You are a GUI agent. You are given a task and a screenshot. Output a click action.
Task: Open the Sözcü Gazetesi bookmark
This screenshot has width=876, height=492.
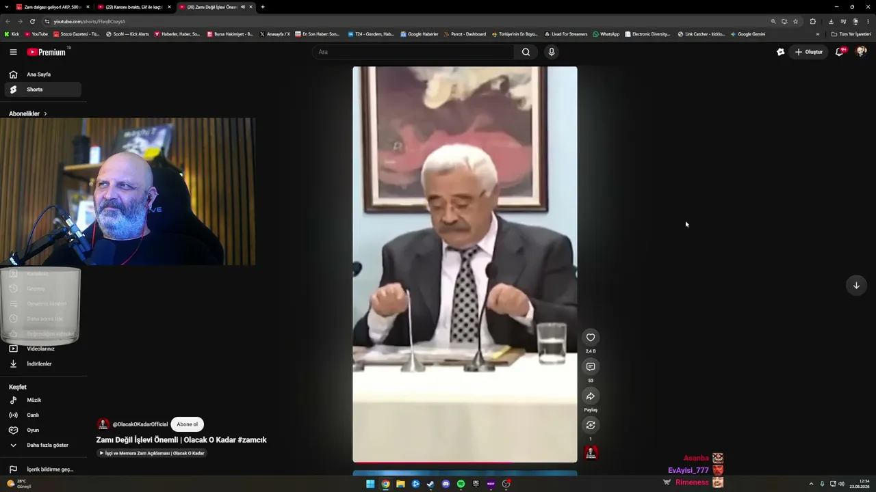pos(77,34)
